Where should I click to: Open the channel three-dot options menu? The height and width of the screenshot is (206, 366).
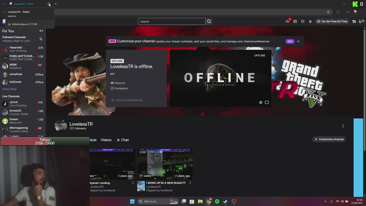tap(343, 126)
